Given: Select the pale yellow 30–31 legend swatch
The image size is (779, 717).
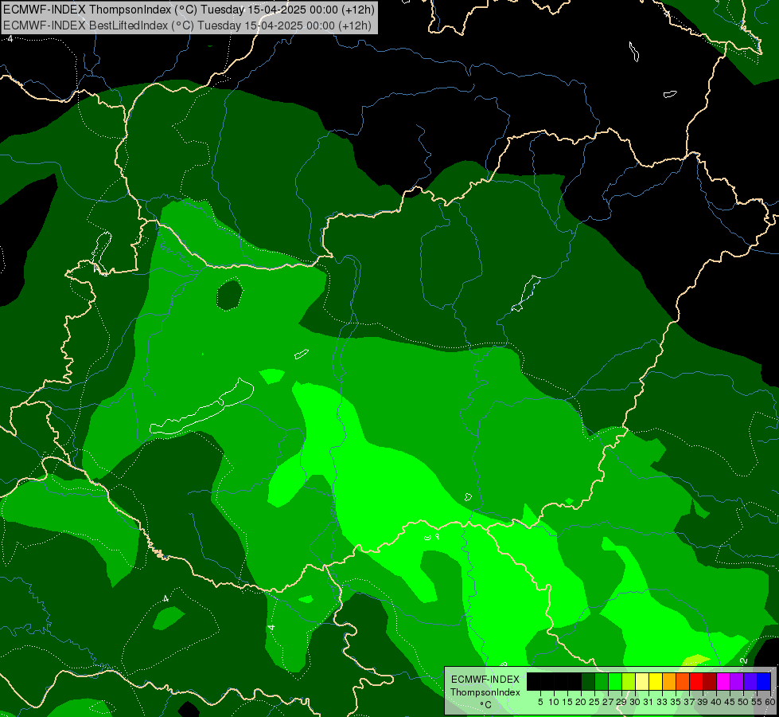Looking at the screenshot, I should pos(642,681).
